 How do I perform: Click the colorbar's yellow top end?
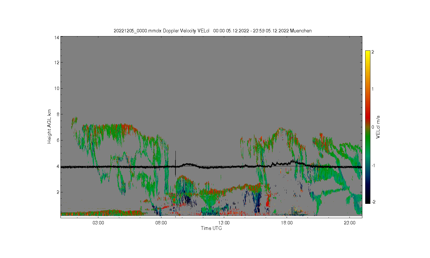tap(368, 53)
